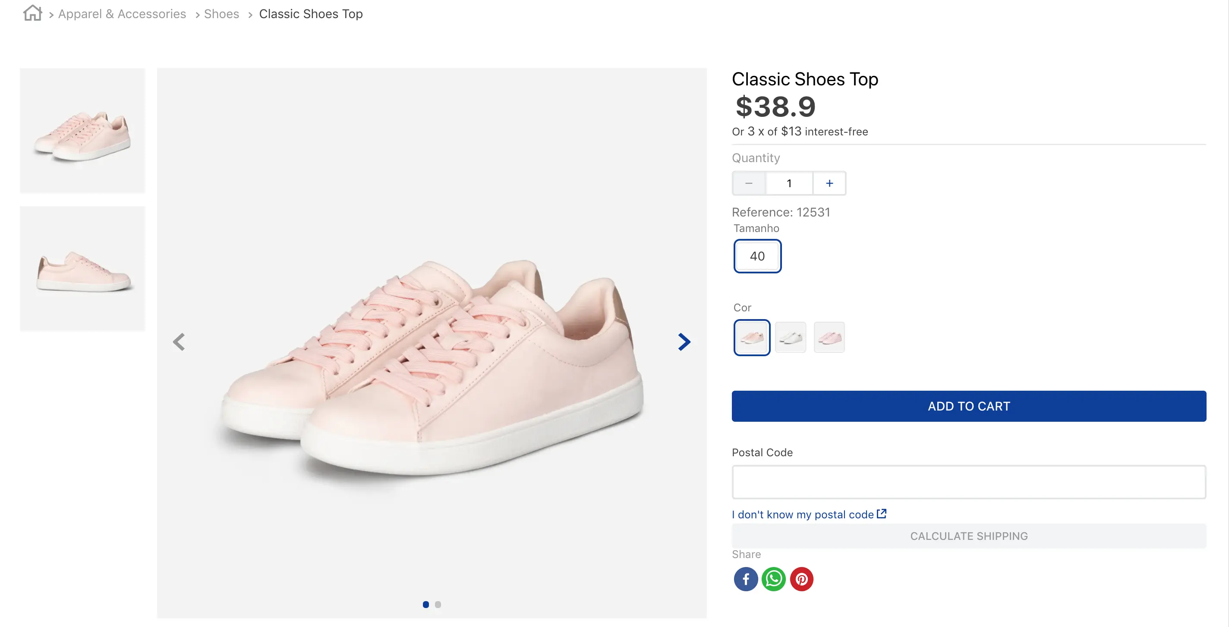Image resolution: width=1229 pixels, height=627 pixels.
Task: Click ADD TO CART button
Action: [968, 406]
